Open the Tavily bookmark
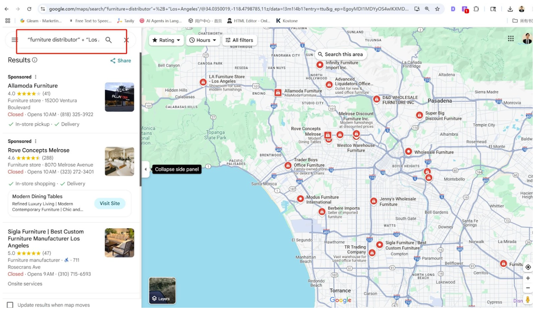This screenshot has width=536, height=312. coord(126,21)
